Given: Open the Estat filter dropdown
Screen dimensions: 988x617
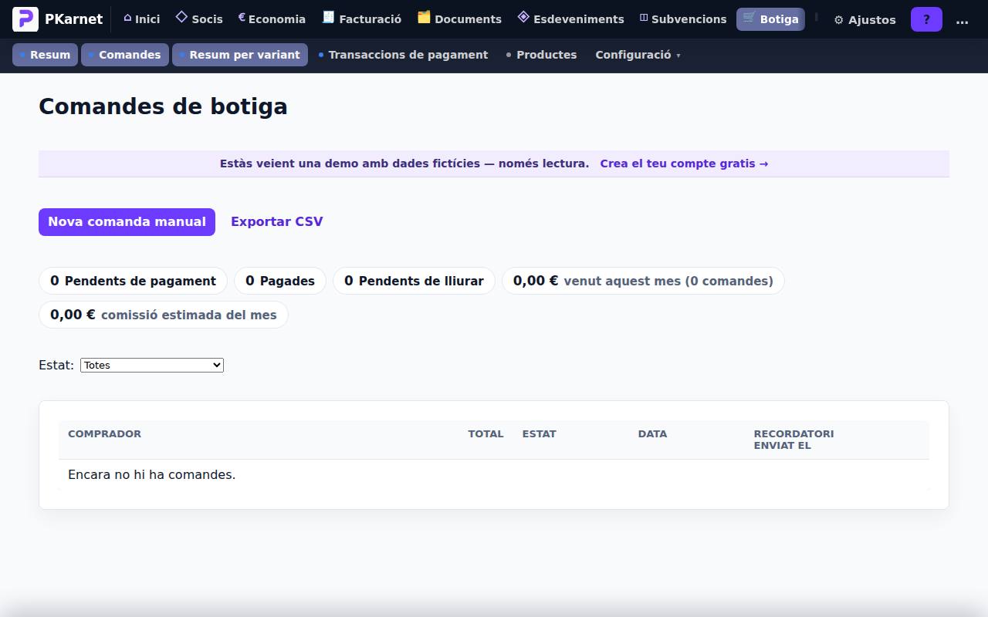Looking at the screenshot, I should tap(152, 365).
